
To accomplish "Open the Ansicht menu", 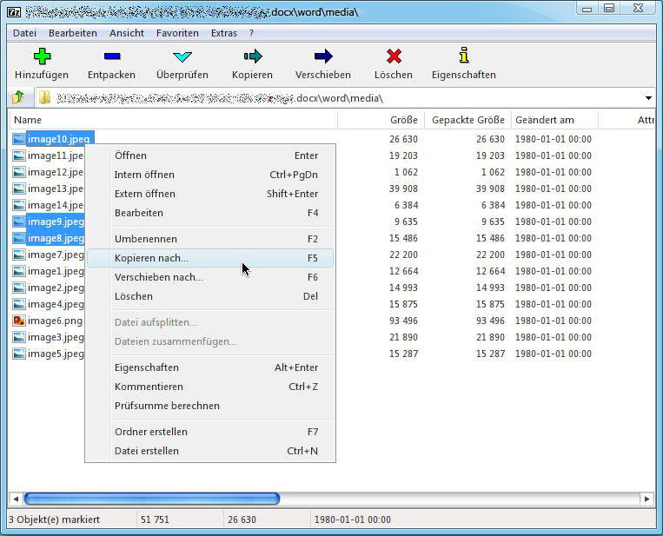I will click(127, 33).
